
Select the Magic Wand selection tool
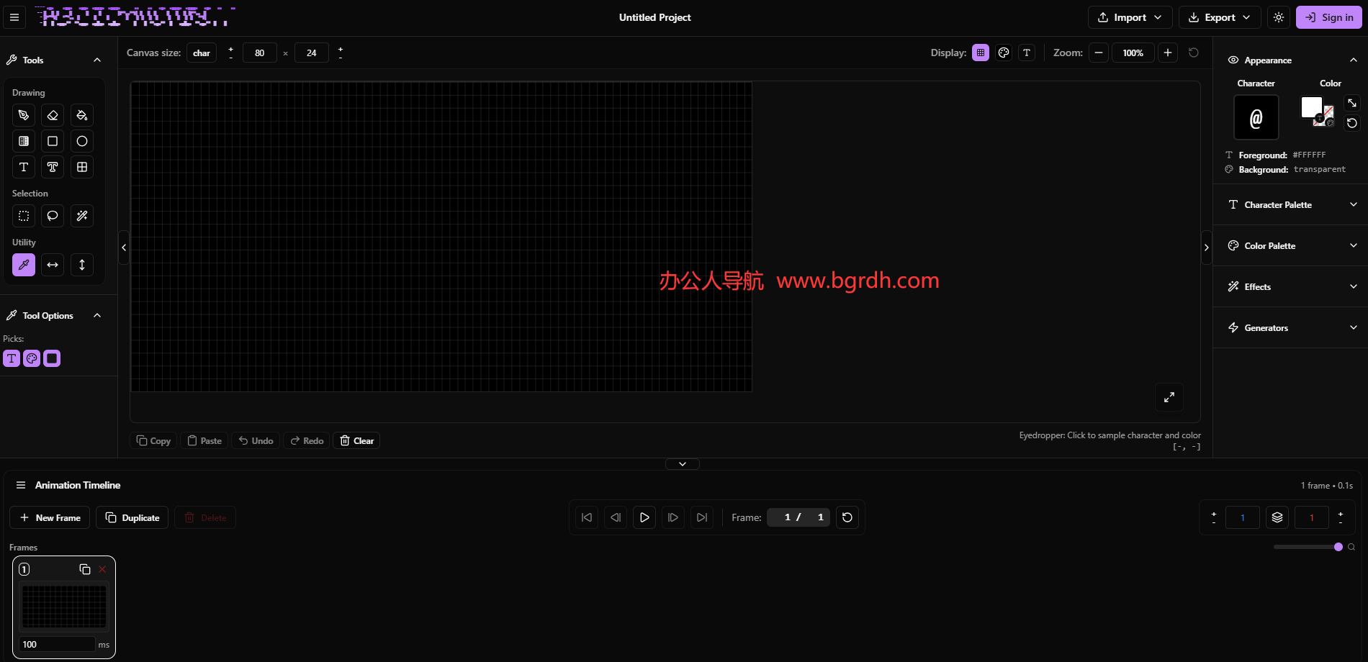[81, 216]
